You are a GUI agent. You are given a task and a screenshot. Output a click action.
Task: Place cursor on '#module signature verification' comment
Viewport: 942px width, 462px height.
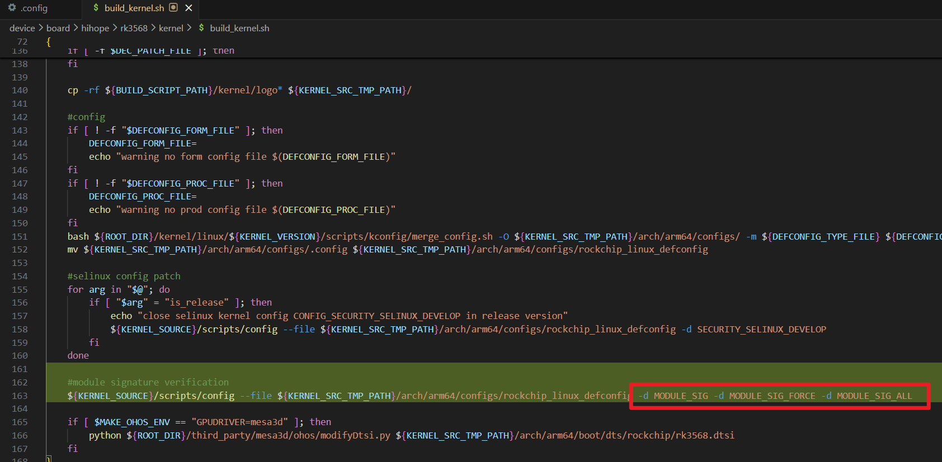[x=148, y=382]
